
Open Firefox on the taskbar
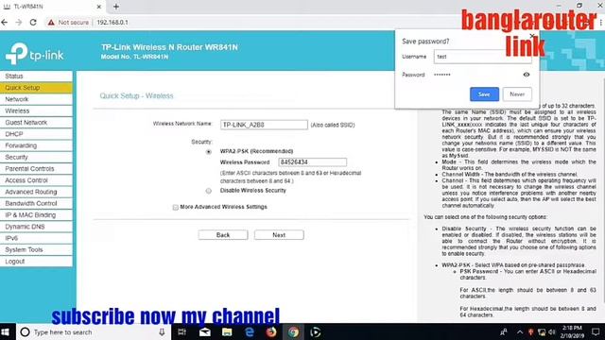271,331
